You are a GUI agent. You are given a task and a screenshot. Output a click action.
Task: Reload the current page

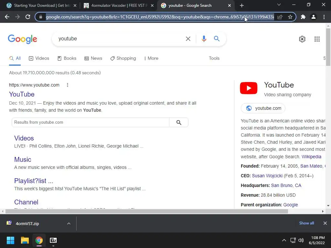pos(28,17)
